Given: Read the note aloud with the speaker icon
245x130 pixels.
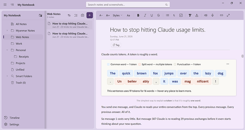Looking at the screenshot, I should point(206,15).
